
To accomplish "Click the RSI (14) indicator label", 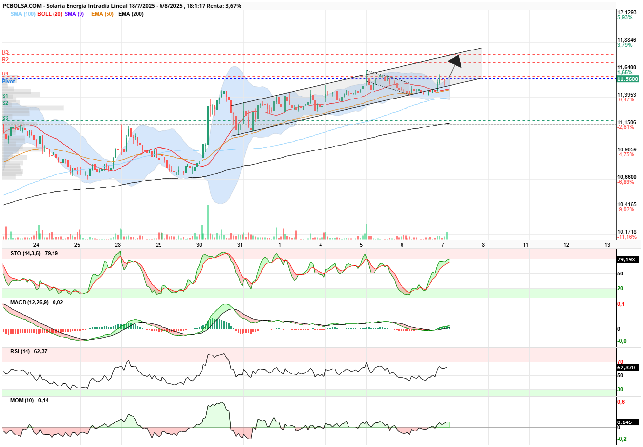I will point(20,351).
